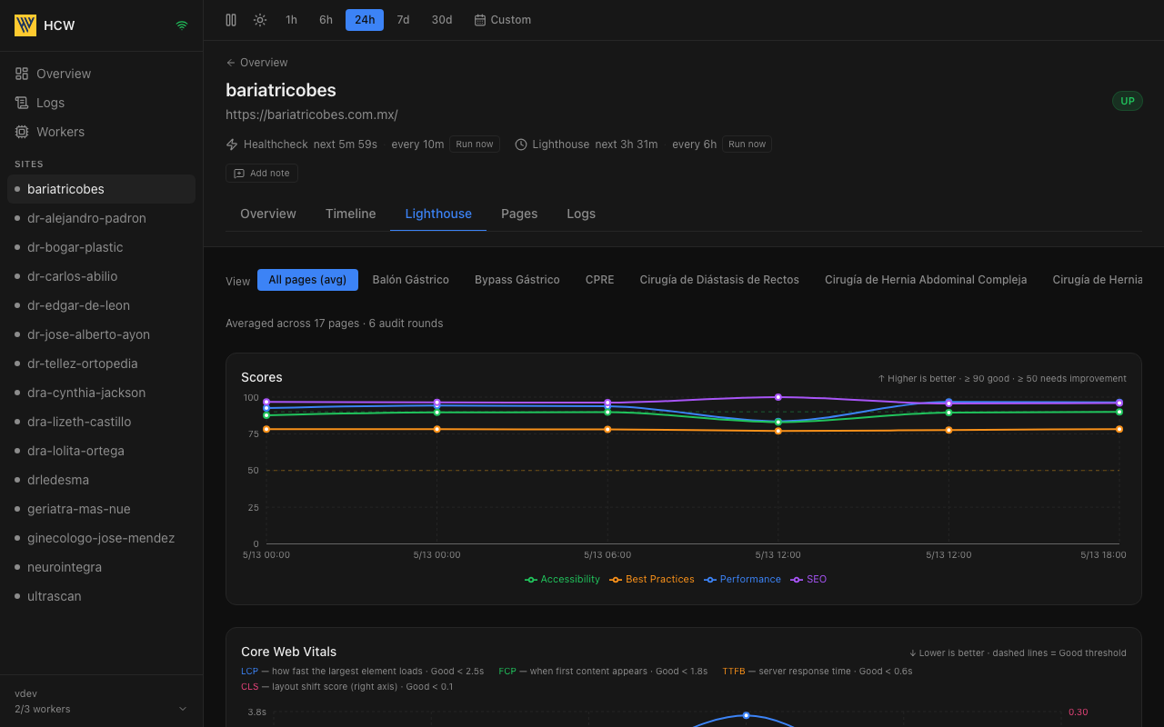Switch to the Pages tab
Screen dimensions: 1164x727
519,214
